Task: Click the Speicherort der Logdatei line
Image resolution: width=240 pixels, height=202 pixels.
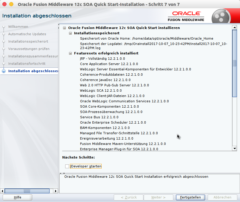Action: click(153, 46)
